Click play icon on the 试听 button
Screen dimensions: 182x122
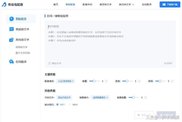pos(139,115)
